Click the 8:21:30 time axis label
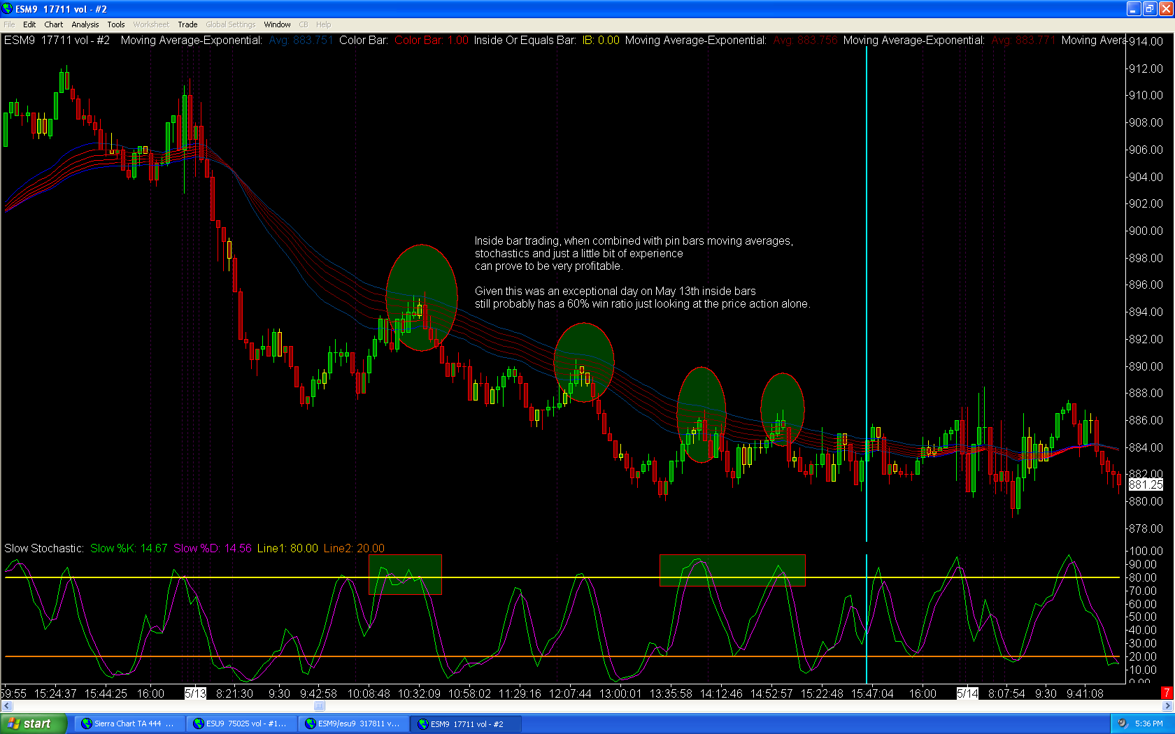The image size is (1175, 734). [234, 693]
